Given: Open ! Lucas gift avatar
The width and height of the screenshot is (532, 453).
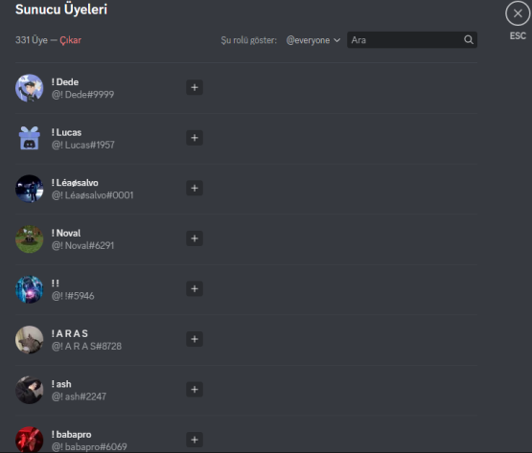Looking at the screenshot, I should pos(29,138).
